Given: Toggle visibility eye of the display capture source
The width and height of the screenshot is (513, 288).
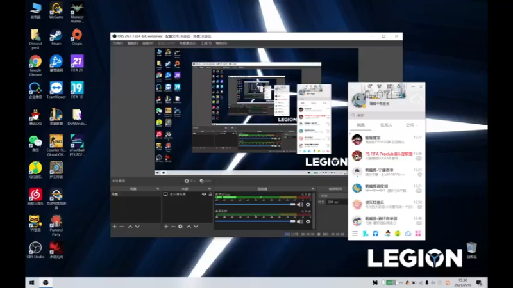Looking at the screenshot, I should coord(204,194).
